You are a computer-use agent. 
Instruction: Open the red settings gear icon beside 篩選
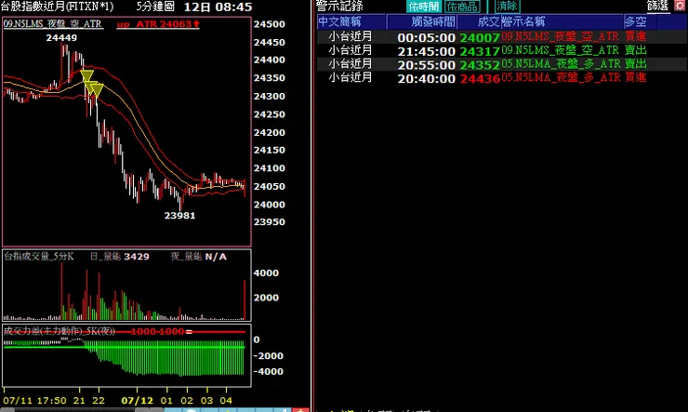tap(681, 6)
